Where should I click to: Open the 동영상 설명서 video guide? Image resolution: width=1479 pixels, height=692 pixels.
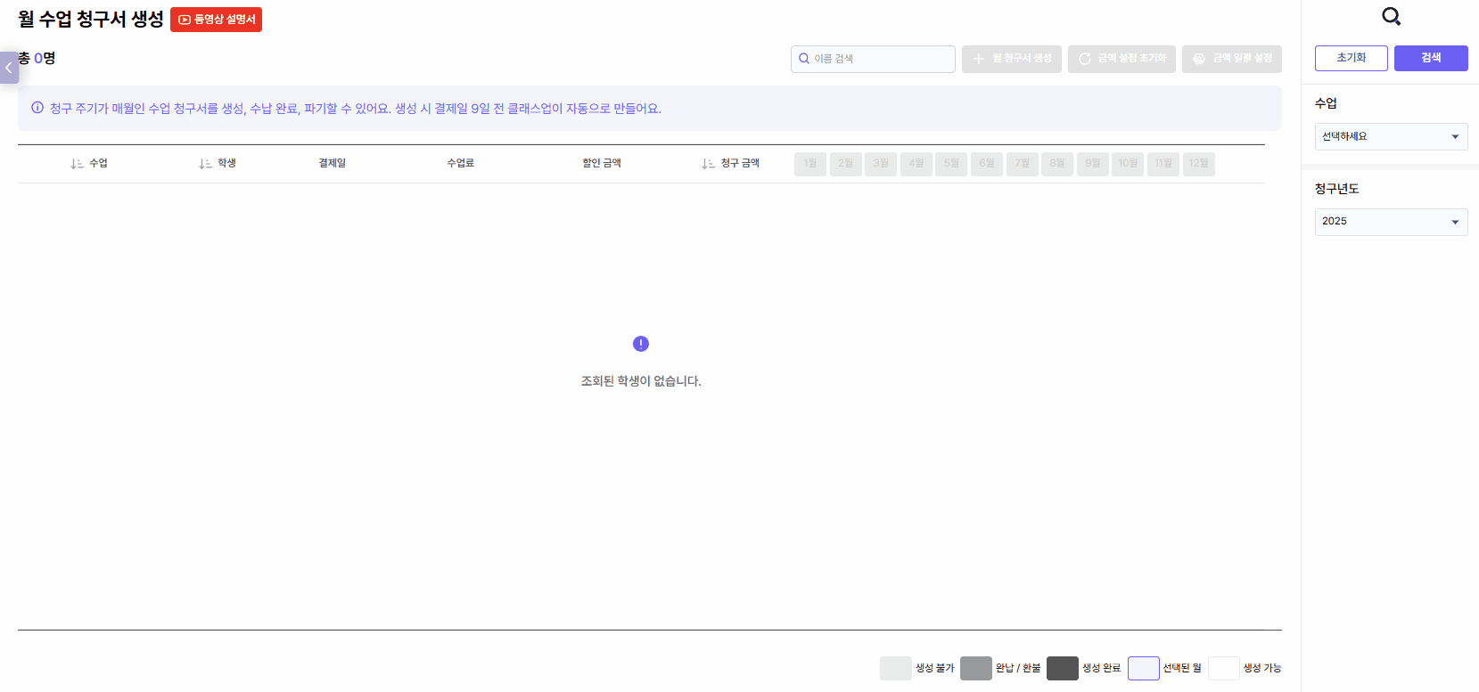tap(216, 20)
